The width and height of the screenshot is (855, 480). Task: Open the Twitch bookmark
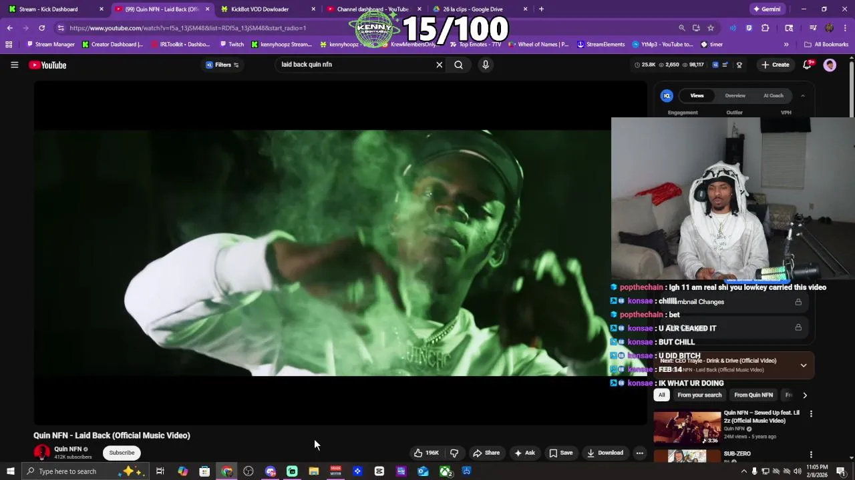click(232, 45)
